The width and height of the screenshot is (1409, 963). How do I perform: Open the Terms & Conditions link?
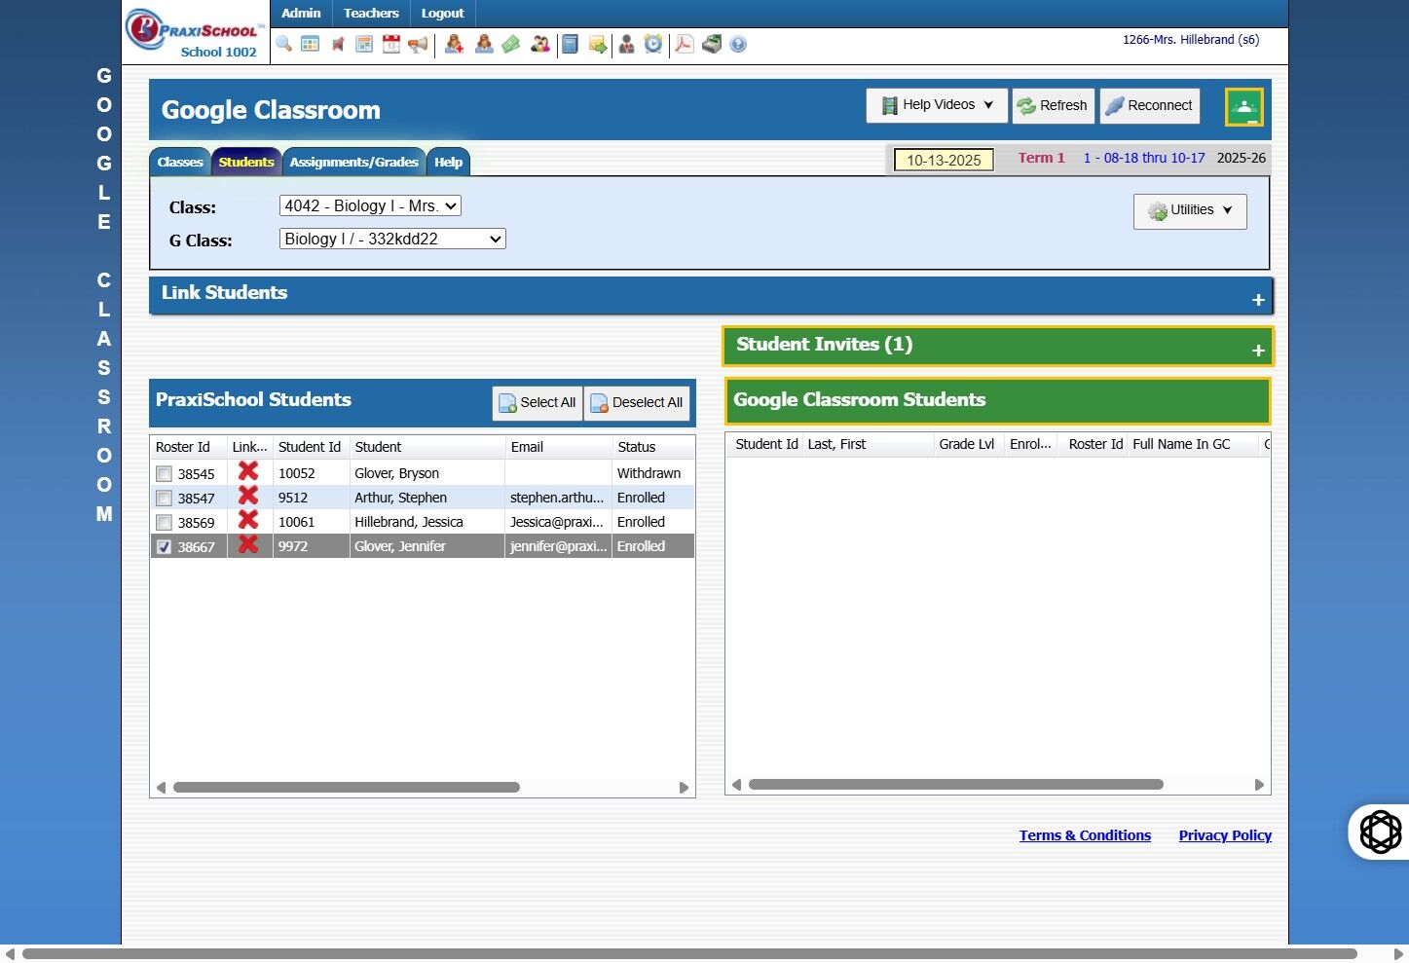click(1085, 835)
